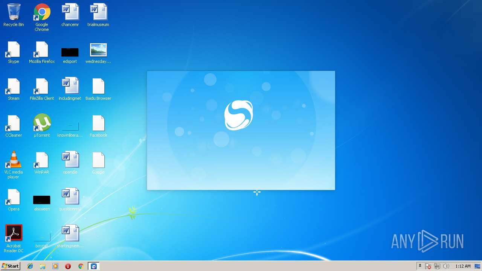Select the WinRAR desktop shortcut
Screen dimensions: 482x271
(x=42, y=163)
